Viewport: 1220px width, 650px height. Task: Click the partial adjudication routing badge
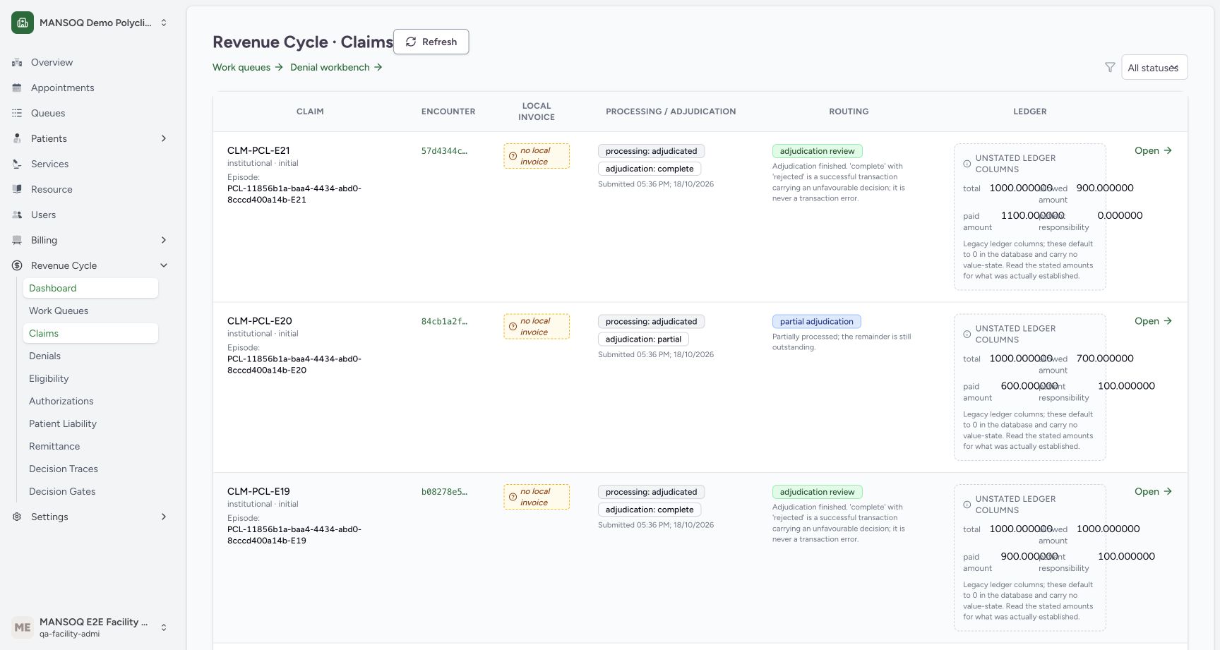816,322
